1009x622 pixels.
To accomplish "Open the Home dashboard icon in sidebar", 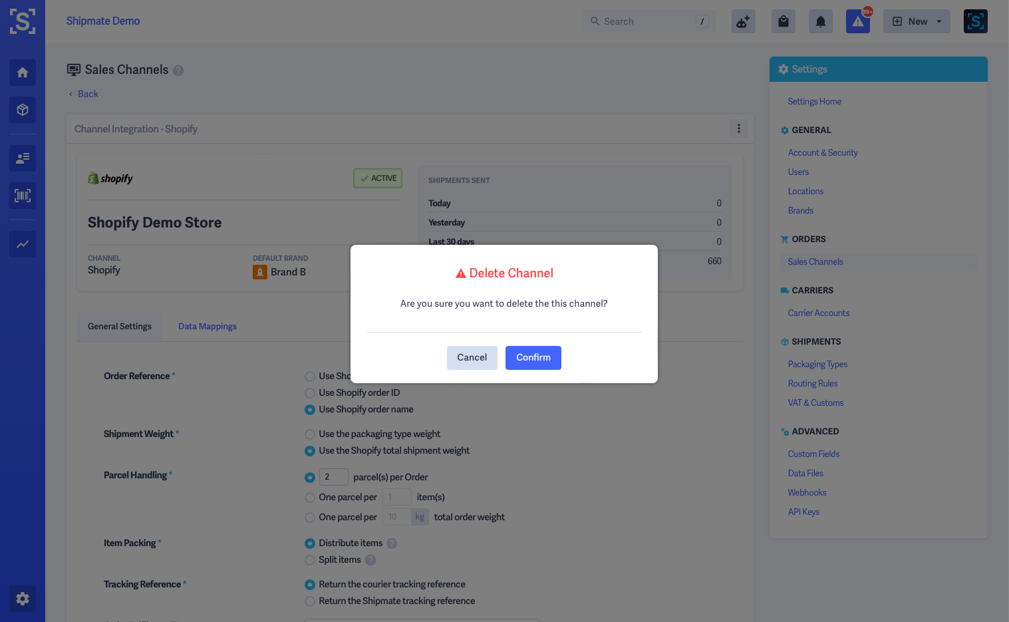I will 22,73.
